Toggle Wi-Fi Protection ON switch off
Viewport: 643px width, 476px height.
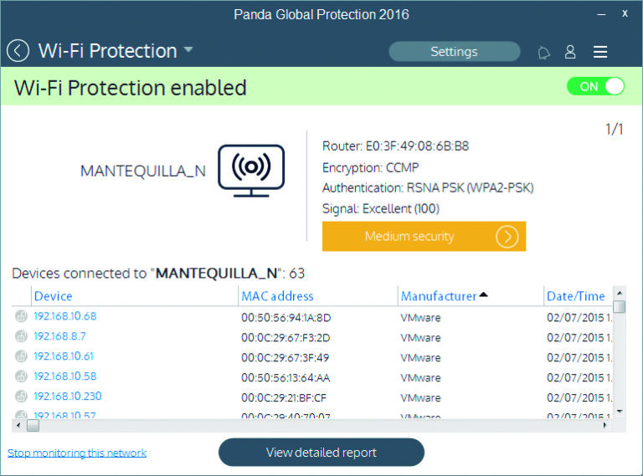coord(595,86)
